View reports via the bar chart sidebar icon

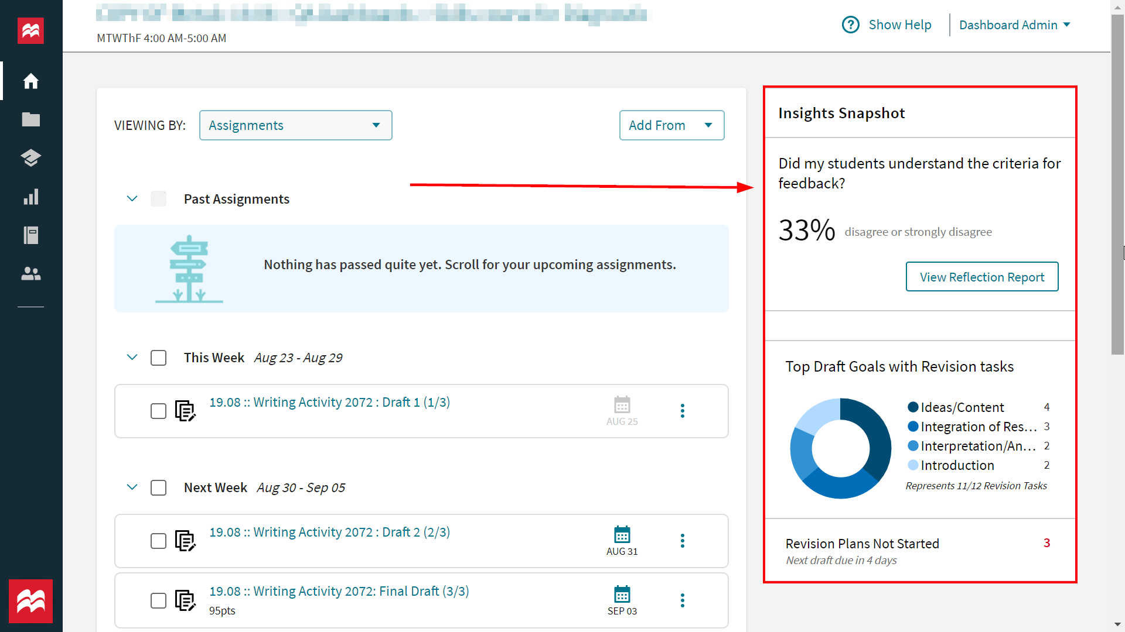pos(30,197)
